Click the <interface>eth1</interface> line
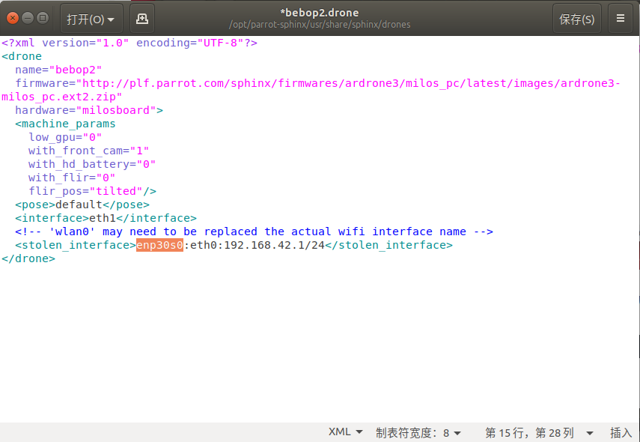 [105, 217]
